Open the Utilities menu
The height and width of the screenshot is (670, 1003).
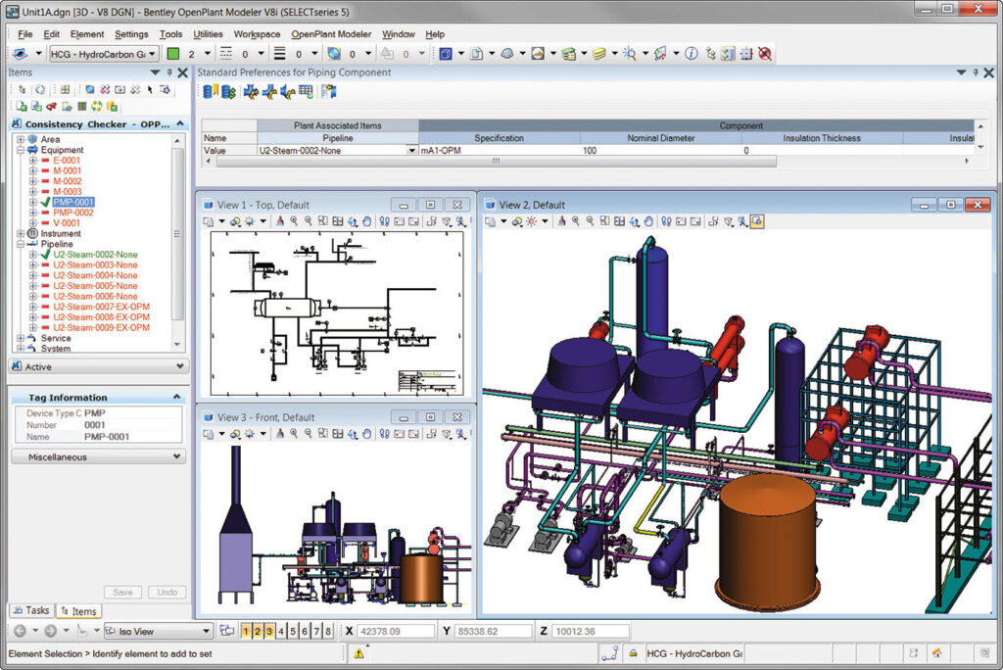click(208, 34)
